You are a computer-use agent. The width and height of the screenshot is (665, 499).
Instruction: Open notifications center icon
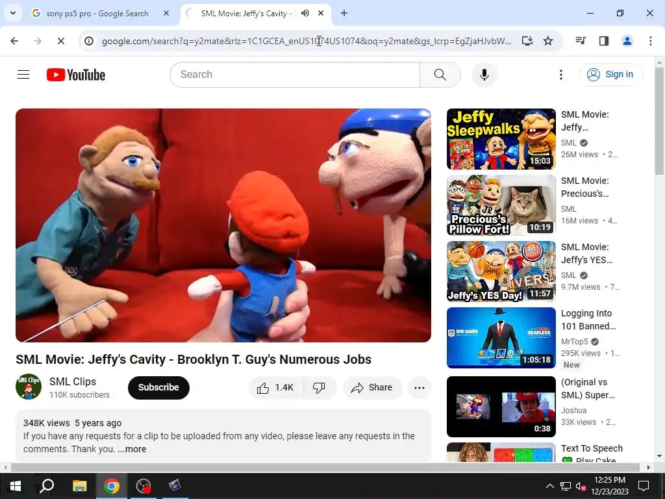(x=644, y=486)
